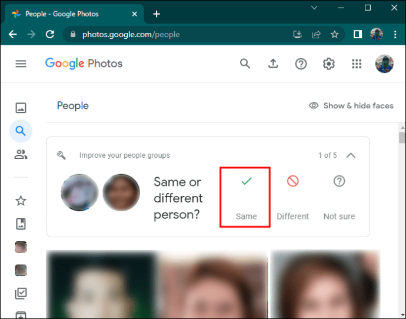The width and height of the screenshot is (406, 319).
Task: Open the Google apps grid
Action: click(357, 64)
